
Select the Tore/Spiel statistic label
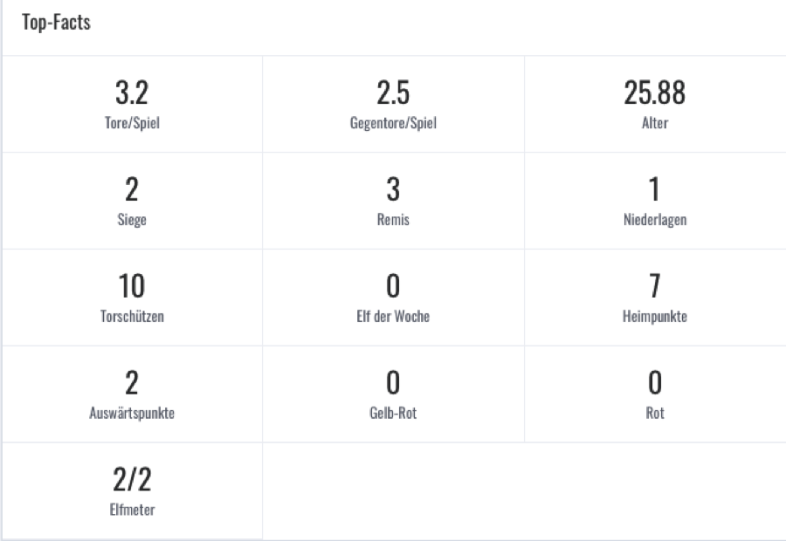pyautogui.click(x=132, y=123)
